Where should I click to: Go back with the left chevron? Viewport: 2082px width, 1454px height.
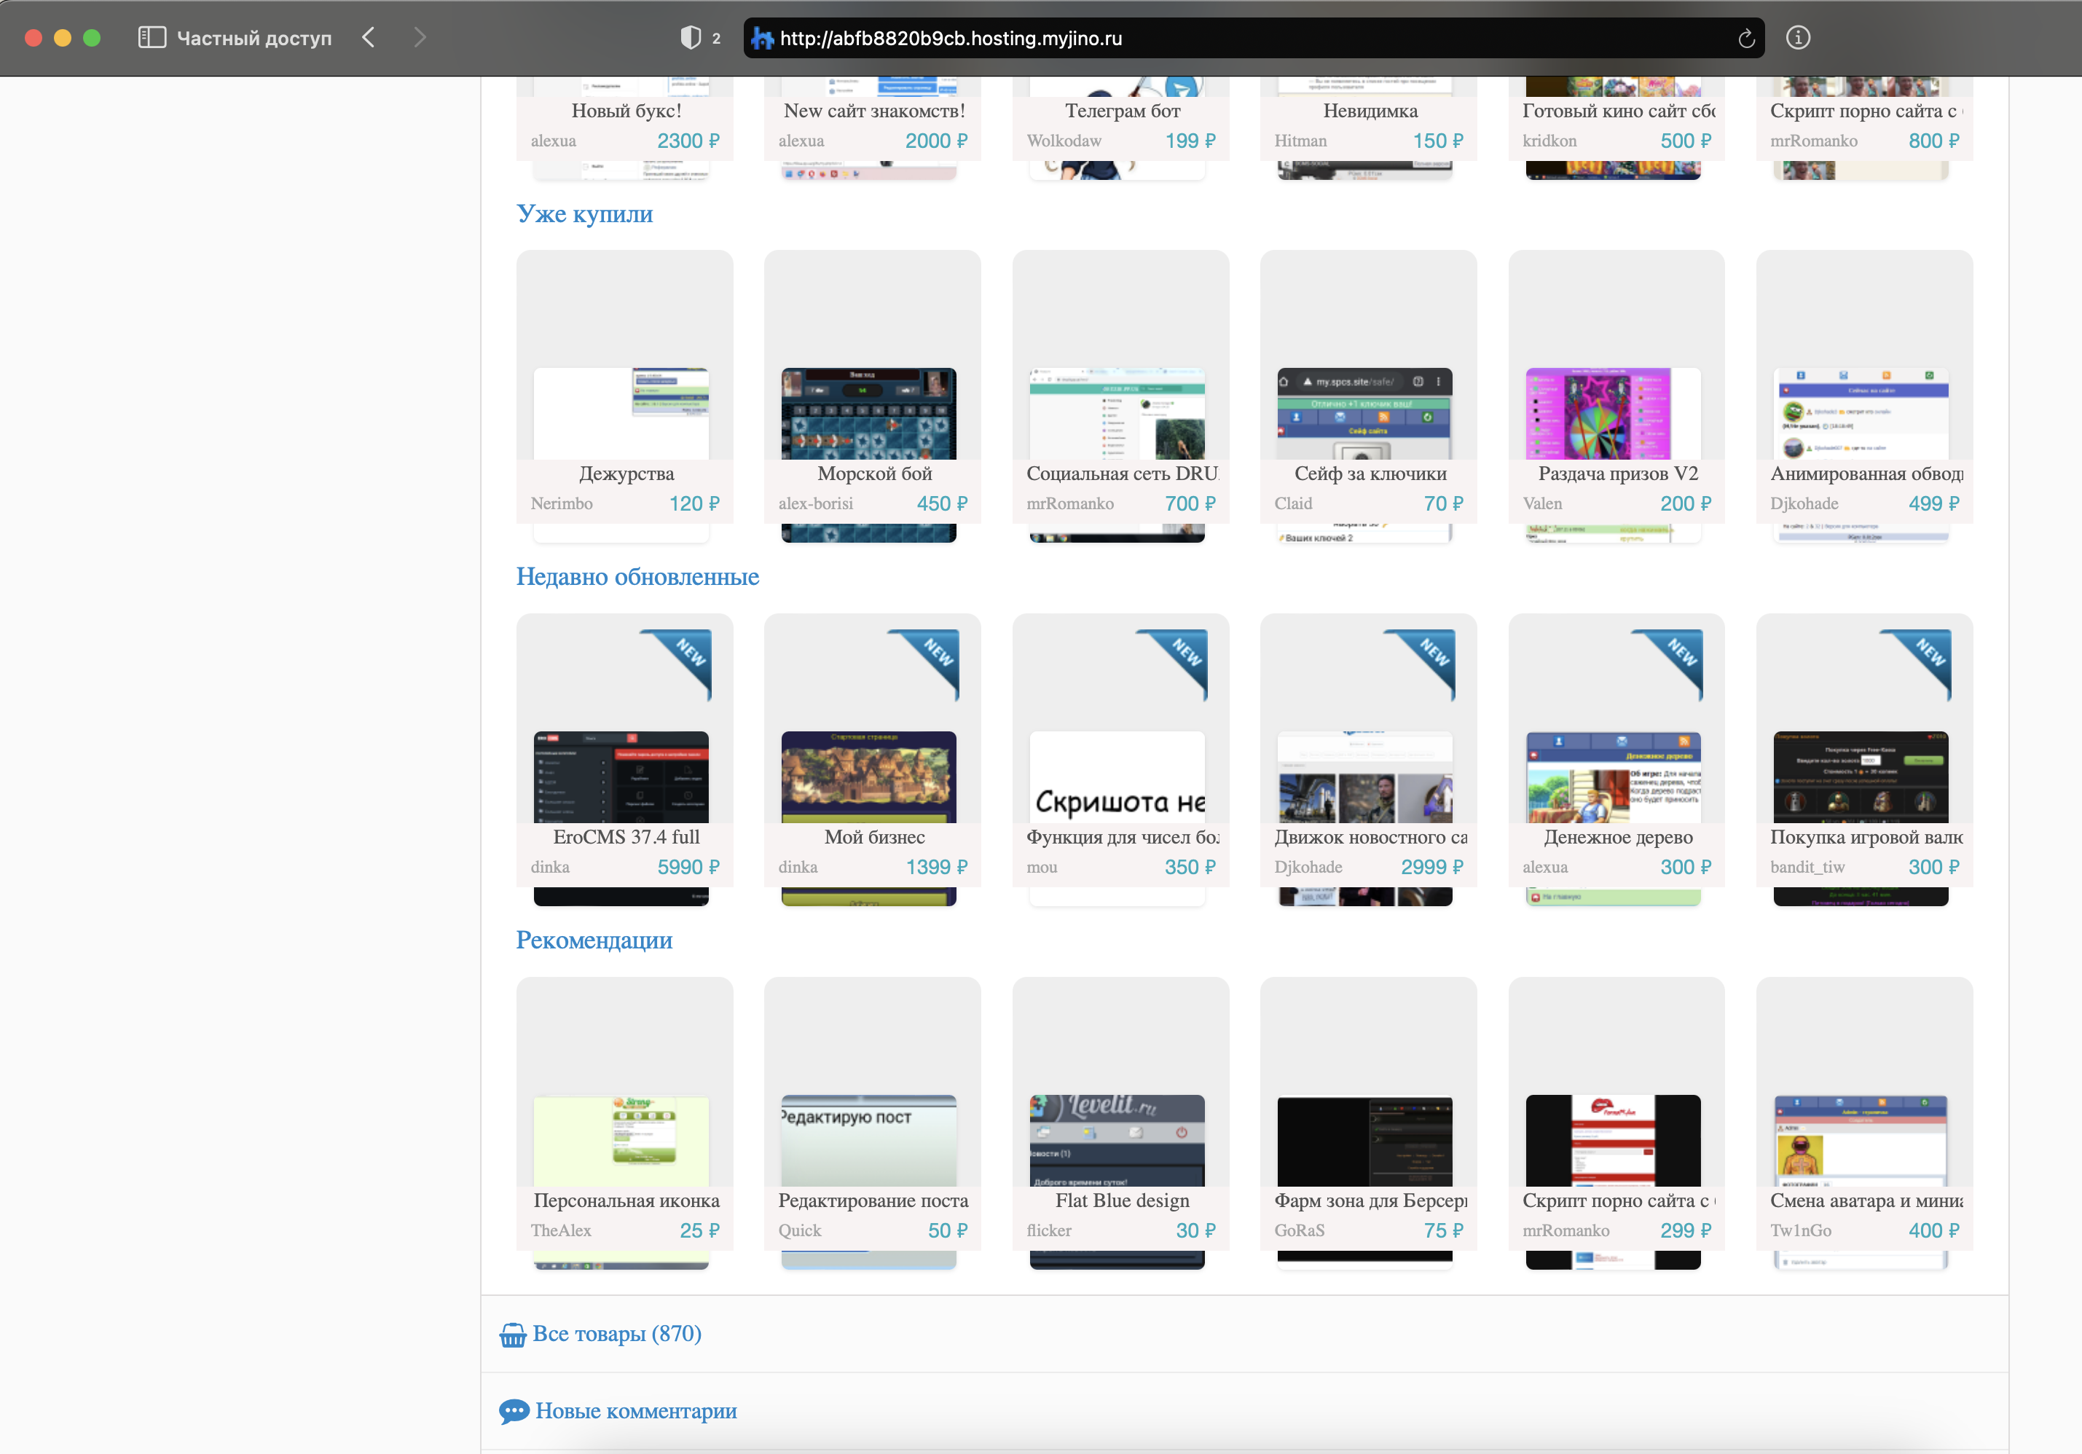click(368, 37)
